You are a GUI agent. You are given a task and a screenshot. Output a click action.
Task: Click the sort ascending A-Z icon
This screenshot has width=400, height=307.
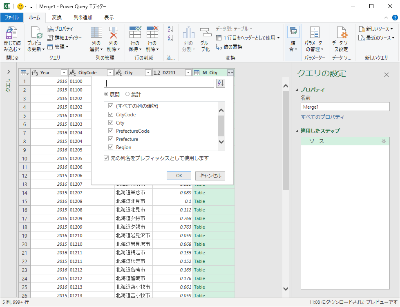[x=171, y=29]
